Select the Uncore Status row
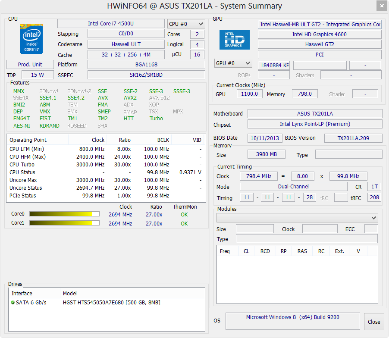The height and width of the screenshot is (338, 389). click(x=106, y=188)
